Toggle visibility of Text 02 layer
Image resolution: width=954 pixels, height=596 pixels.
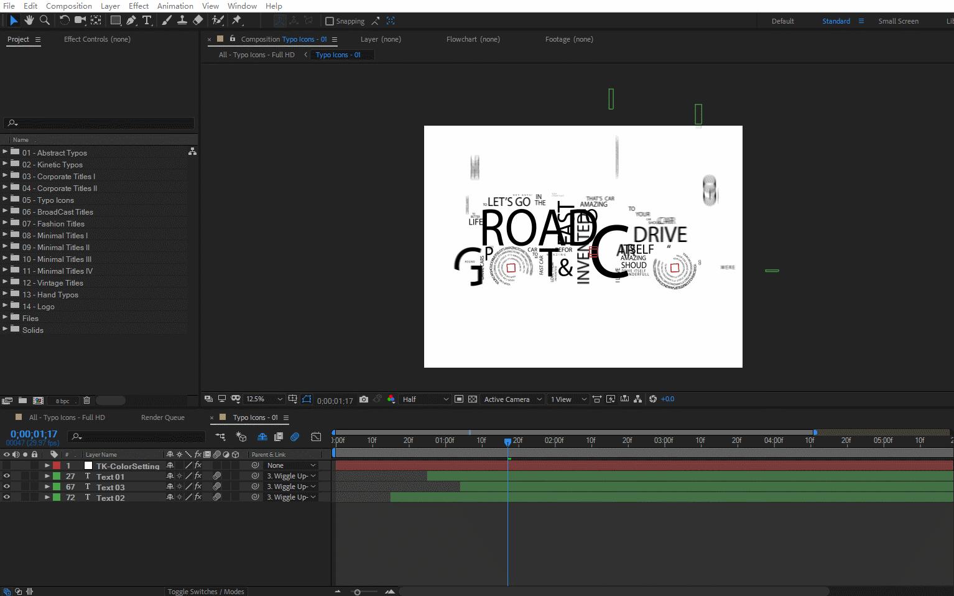coord(7,498)
